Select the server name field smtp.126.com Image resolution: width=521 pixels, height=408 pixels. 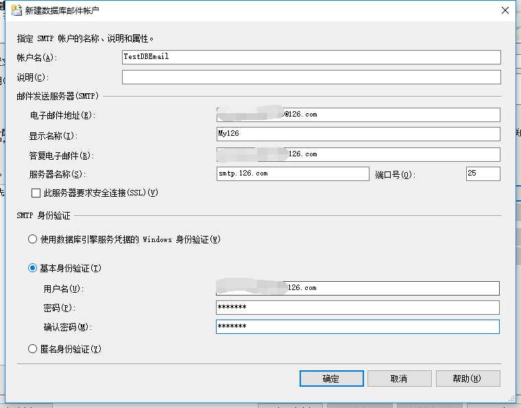pos(293,173)
